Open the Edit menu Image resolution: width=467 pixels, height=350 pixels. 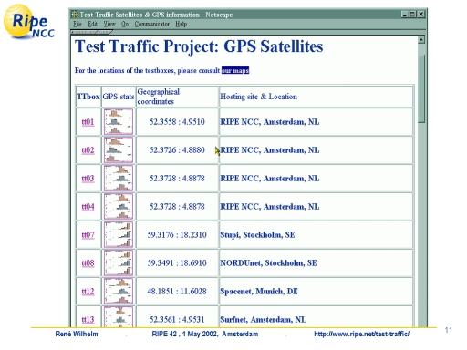[93, 24]
